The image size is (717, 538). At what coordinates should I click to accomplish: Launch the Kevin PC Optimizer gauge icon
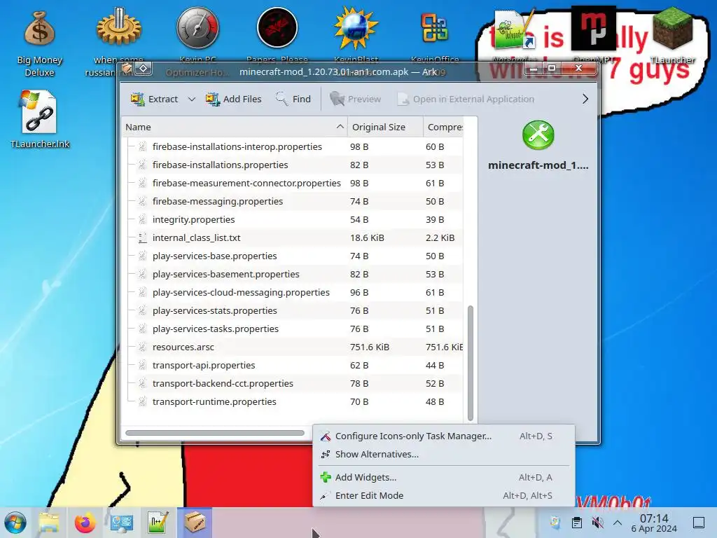(x=197, y=28)
